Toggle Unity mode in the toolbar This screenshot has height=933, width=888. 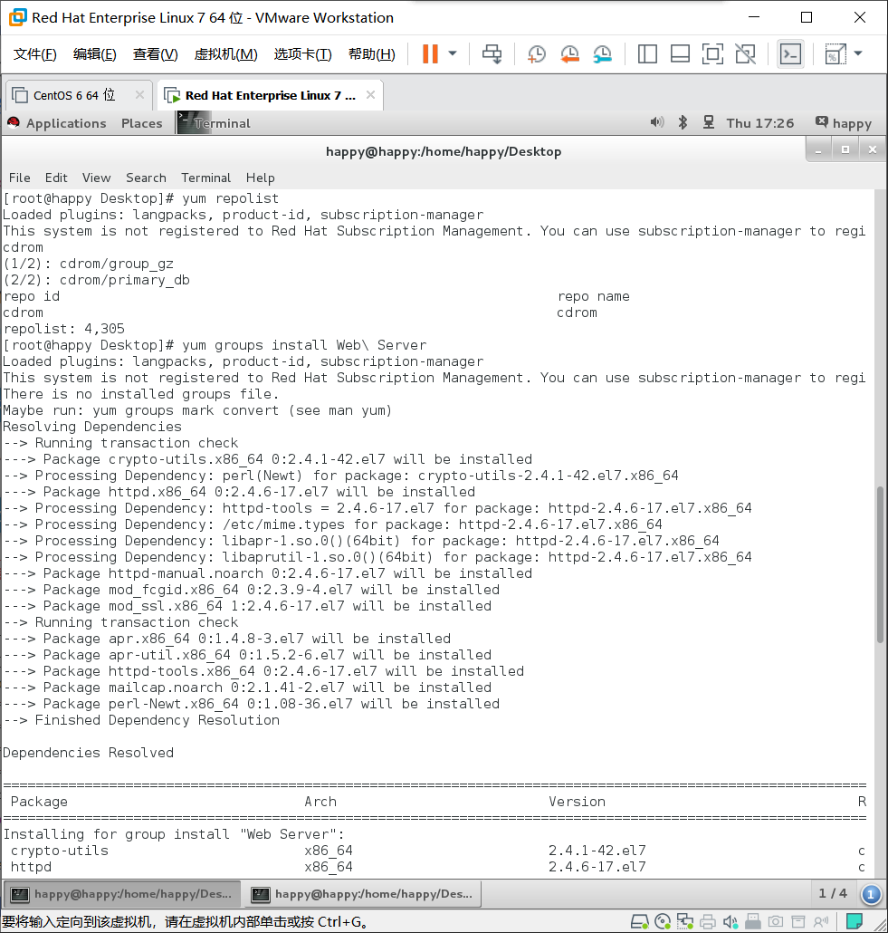click(745, 54)
